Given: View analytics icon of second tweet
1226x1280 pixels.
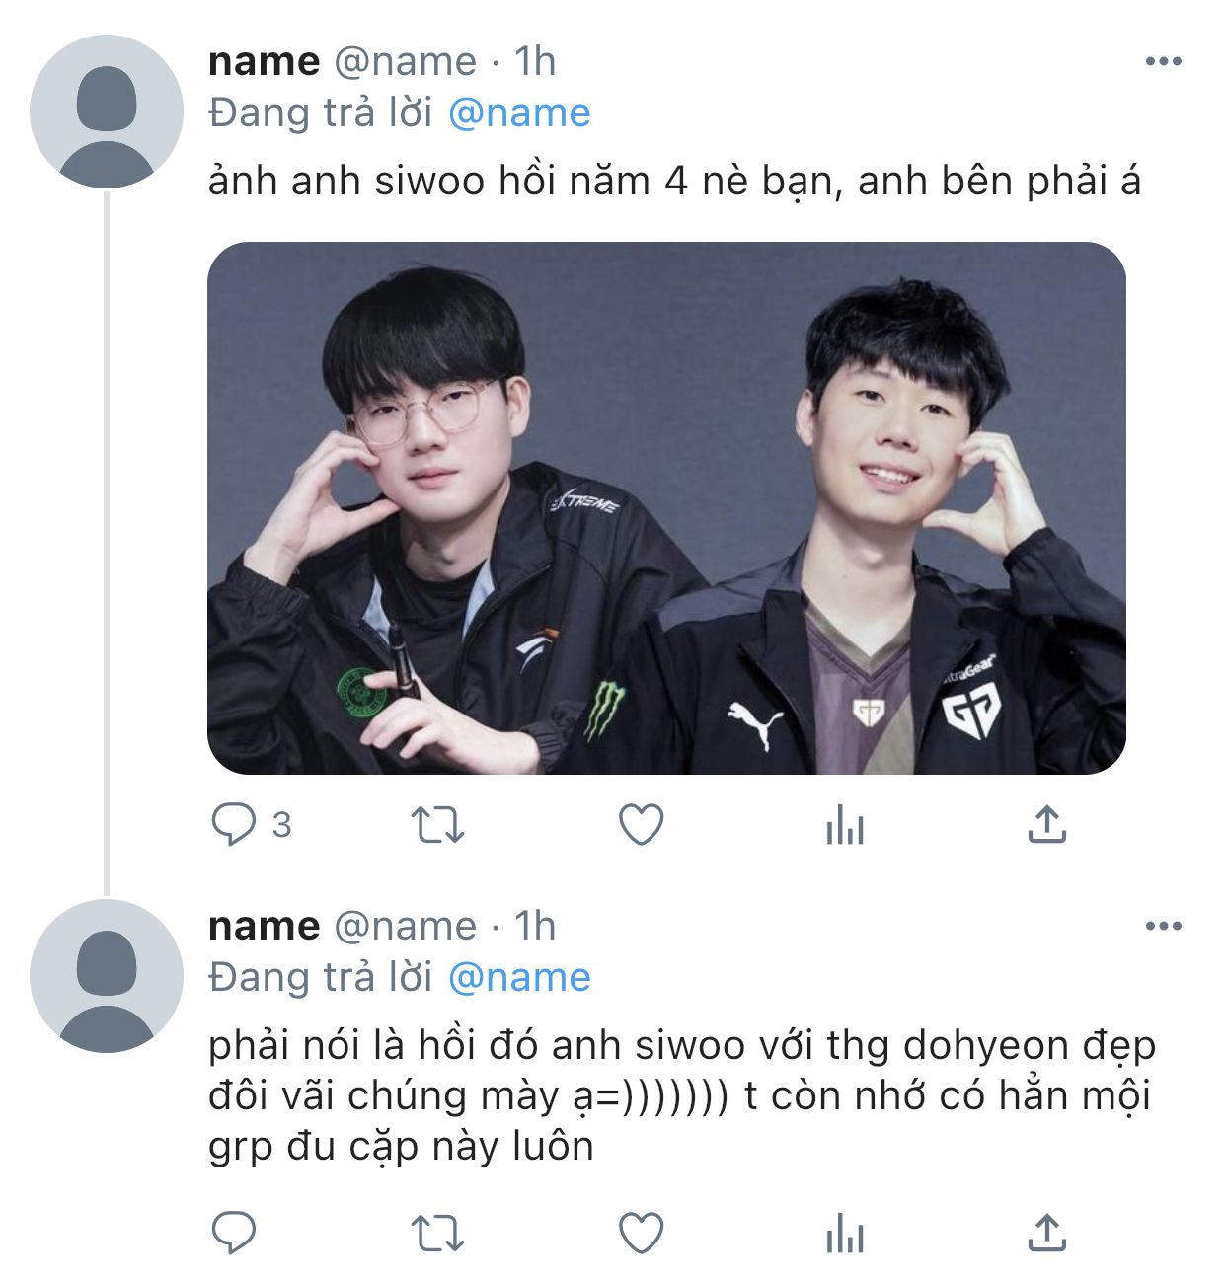Looking at the screenshot, I should [x=845, y=1233].
